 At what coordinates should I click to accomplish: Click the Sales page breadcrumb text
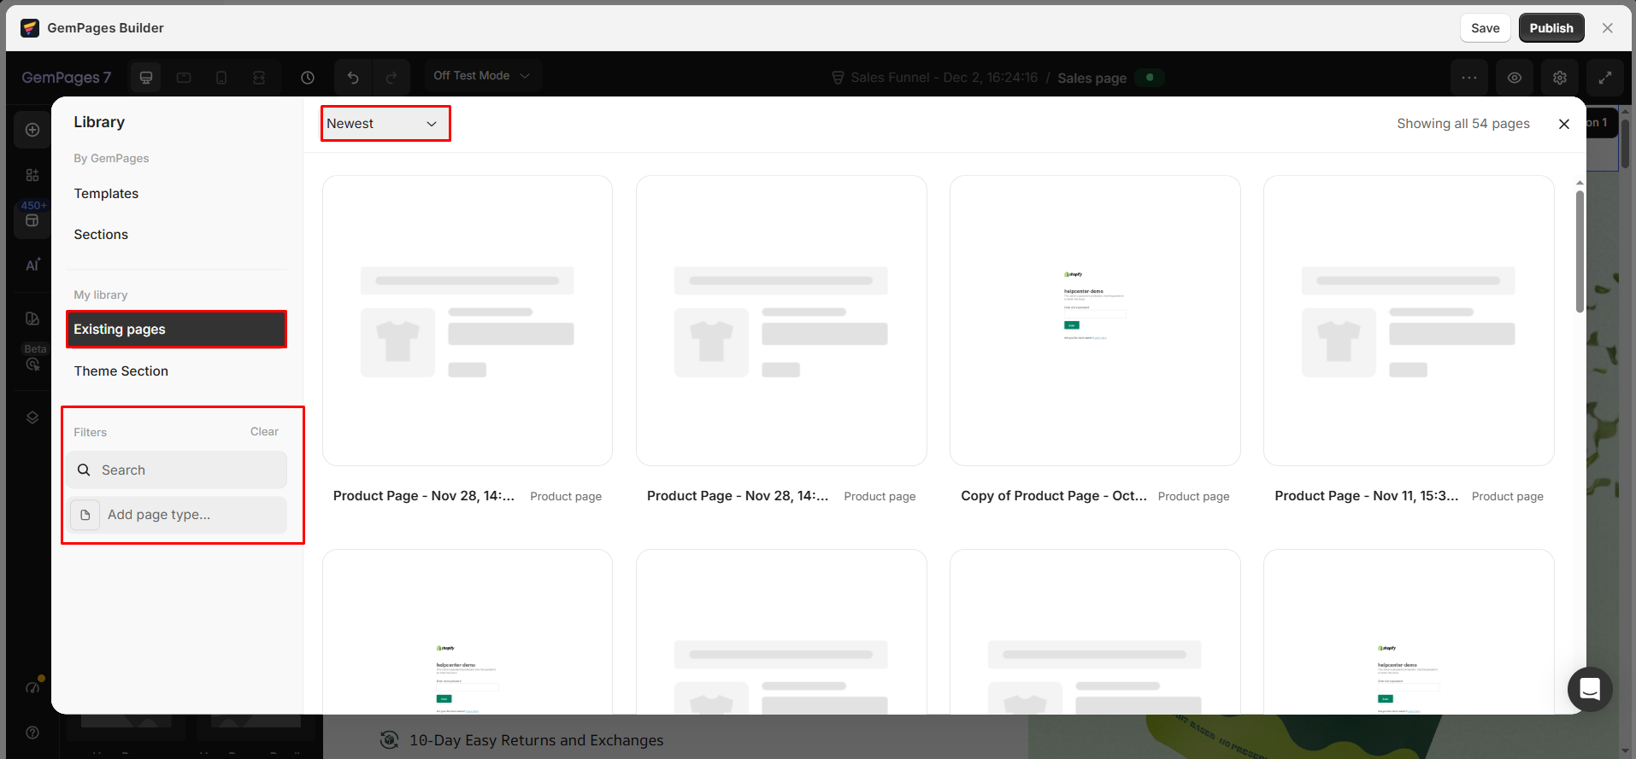1092,78
